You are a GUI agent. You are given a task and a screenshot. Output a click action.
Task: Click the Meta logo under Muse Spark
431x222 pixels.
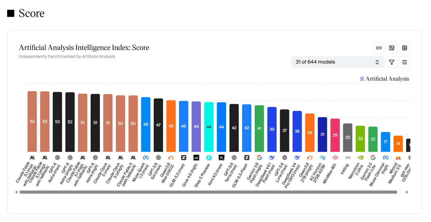tap(146, 158)
